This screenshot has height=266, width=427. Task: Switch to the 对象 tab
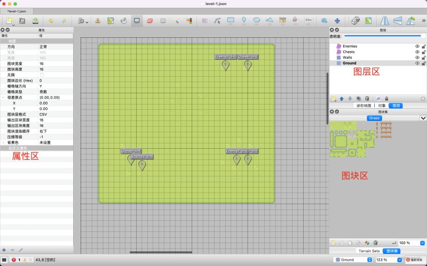382,106
